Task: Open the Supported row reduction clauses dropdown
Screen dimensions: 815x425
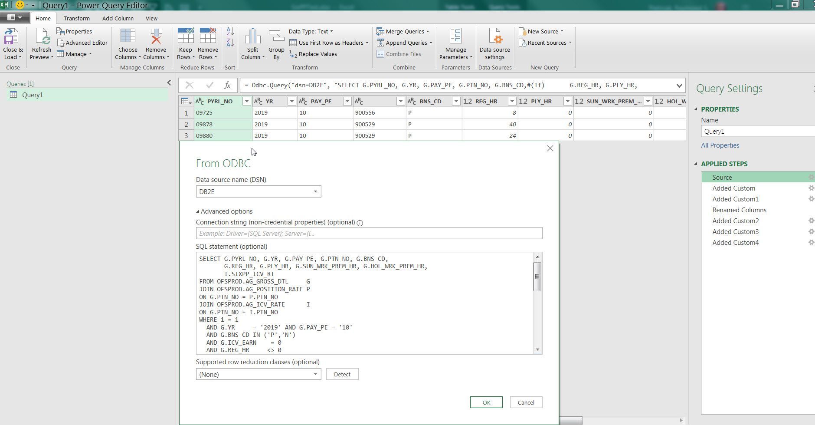Action: point(315,374)
